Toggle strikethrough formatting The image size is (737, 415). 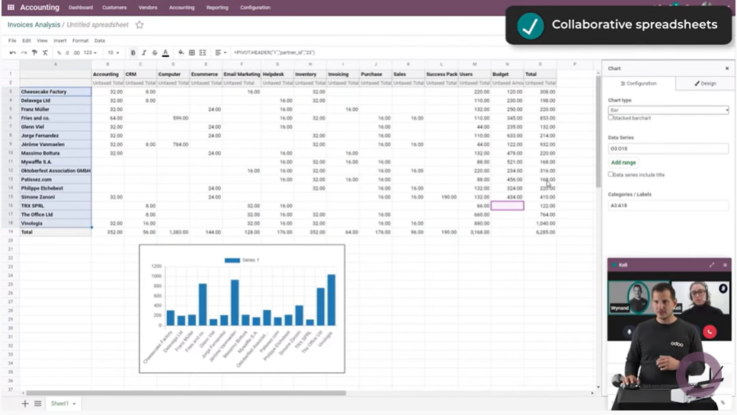(155, 53)
